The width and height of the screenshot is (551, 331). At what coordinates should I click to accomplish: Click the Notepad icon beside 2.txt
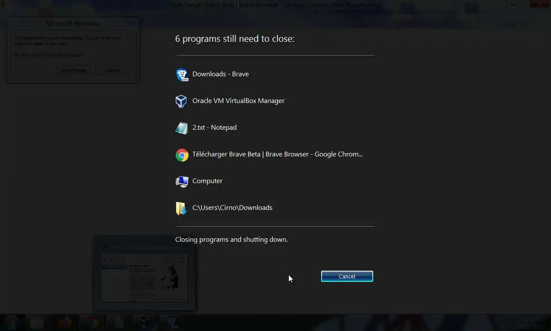coord(182,128)
